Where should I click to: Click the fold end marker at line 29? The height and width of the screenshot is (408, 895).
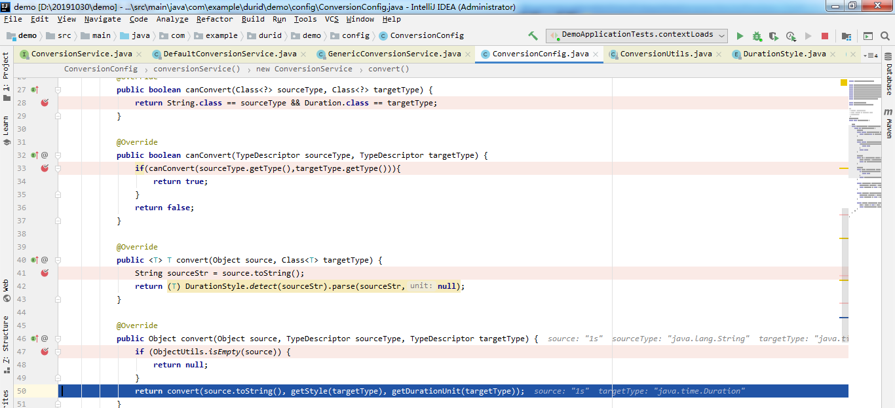click(58, 116)
